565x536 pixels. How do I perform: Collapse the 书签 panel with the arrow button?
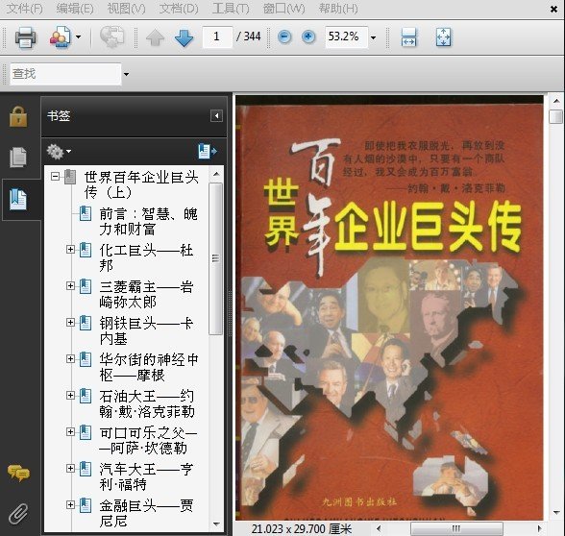tap(216, 116)
